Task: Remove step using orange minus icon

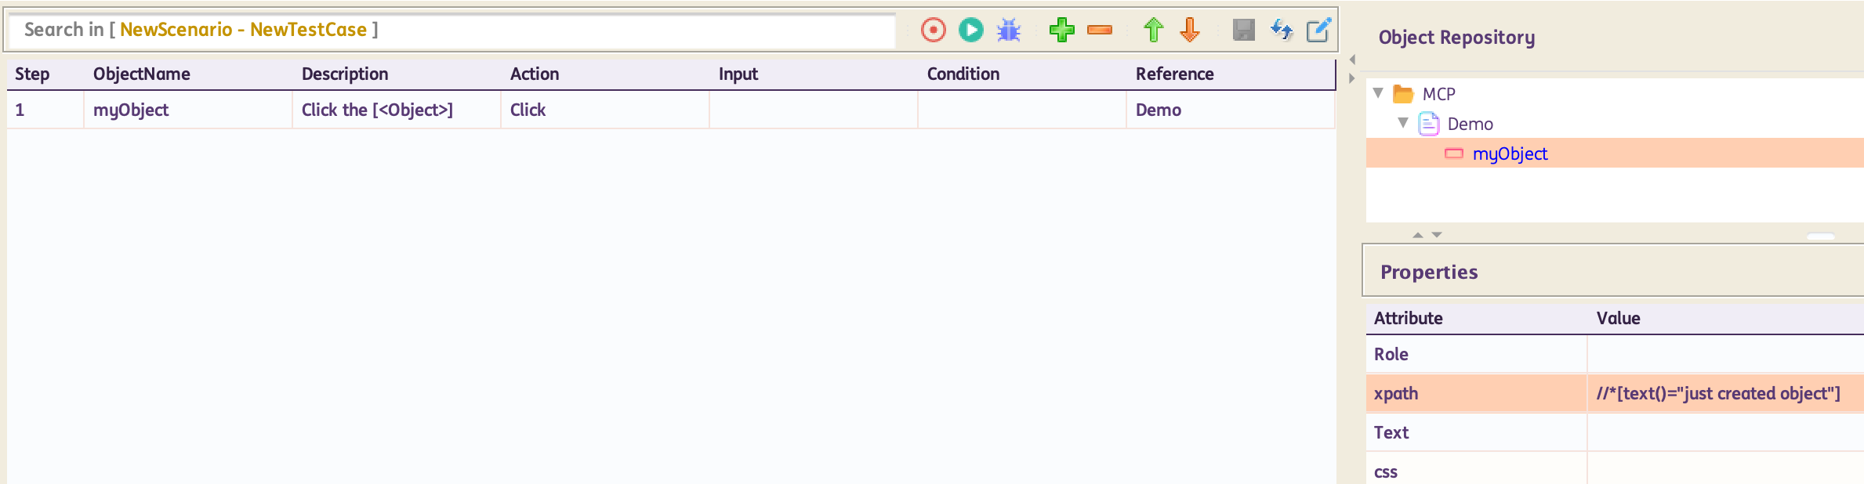Action: click(1100, 31)
